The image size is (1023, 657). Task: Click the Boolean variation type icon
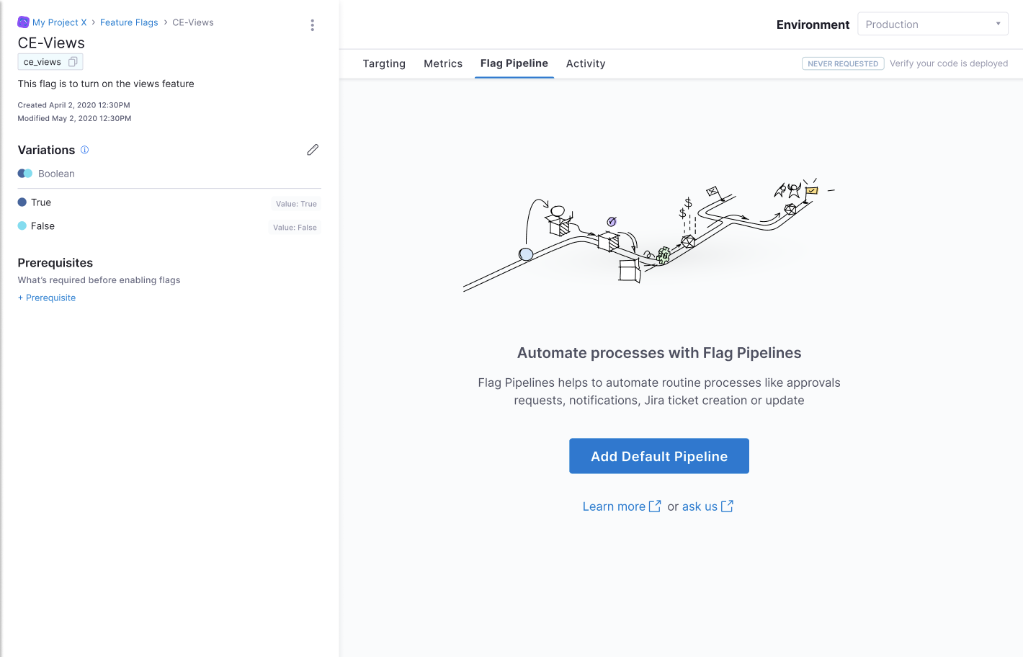(x=25, y=174)
